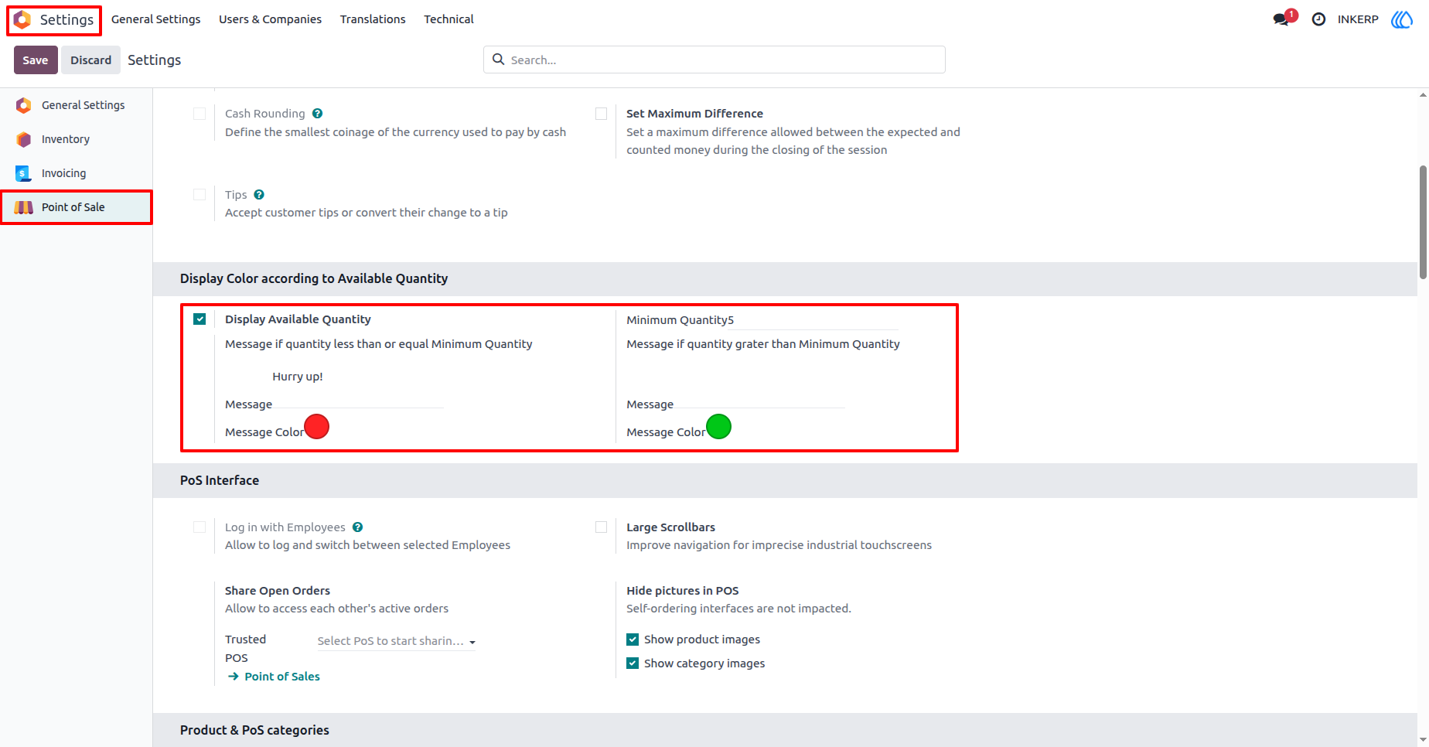
Task: Open the Technical menu
Action: [x=448, y=19]
